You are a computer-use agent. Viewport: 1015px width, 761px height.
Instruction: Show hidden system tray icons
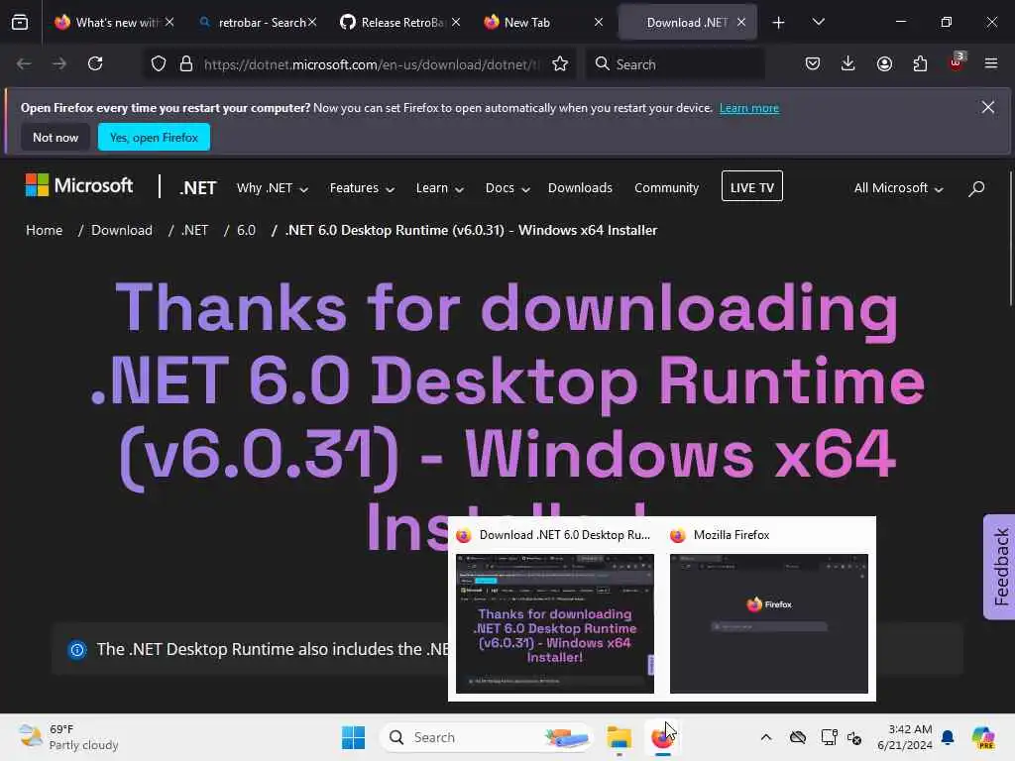(x=766, y=737)
